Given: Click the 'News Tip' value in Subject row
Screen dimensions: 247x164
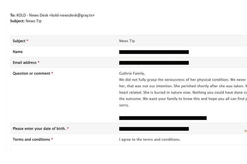Looking at the screenshot, I should coord(127,41).
